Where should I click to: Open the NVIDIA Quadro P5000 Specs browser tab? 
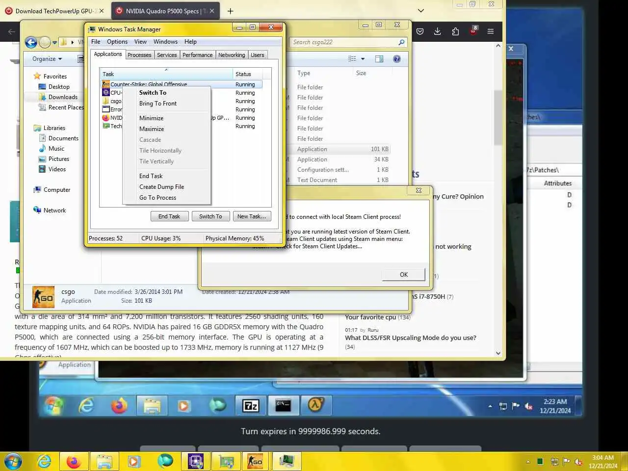click(166, 11)
